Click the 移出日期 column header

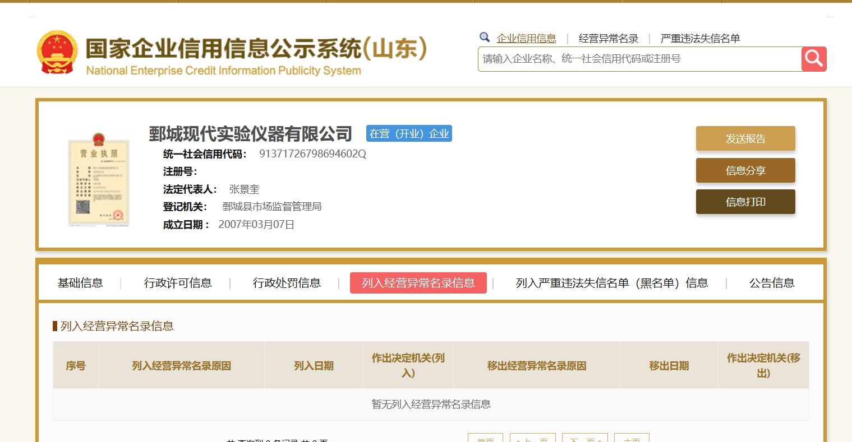click(x=669, y=366)
